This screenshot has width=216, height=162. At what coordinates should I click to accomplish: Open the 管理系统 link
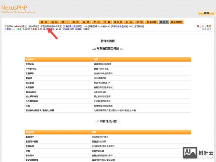pos(139,26)
